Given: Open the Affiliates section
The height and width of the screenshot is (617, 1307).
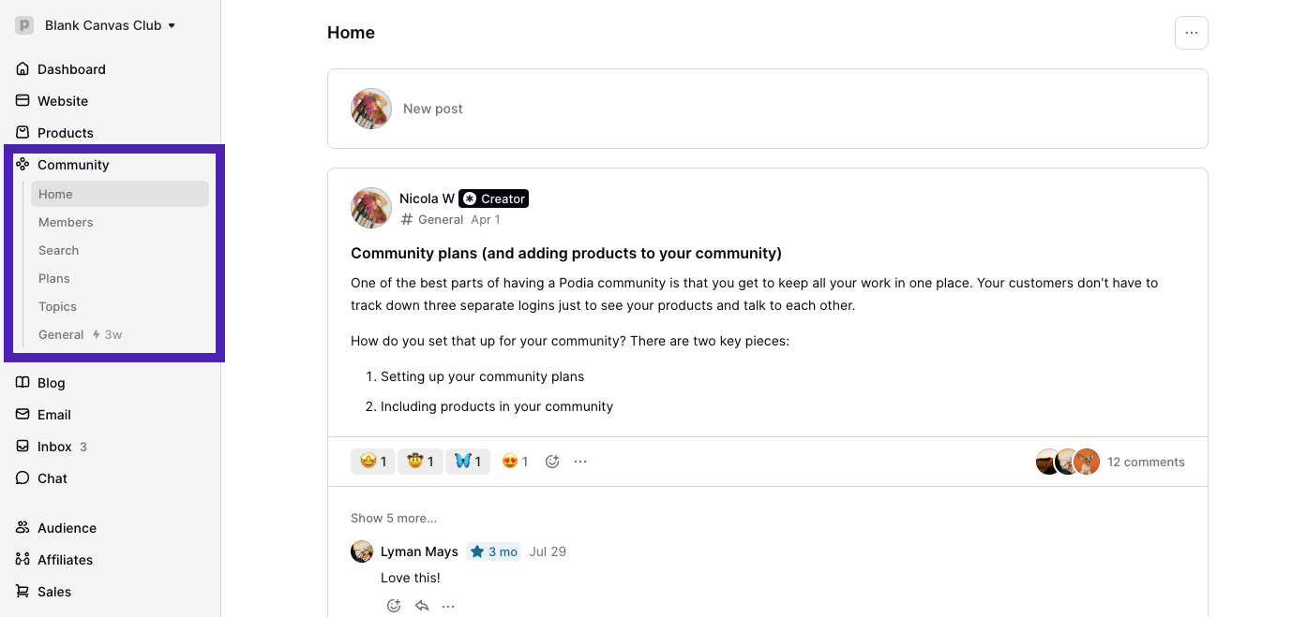Looking at the screenshot, I should pyautogui.click(x=65, y=559).
